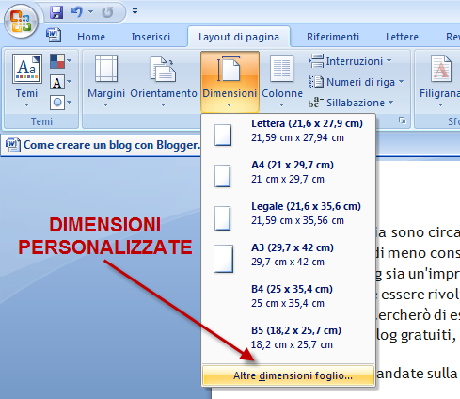Click Altre dimensioni foglio option
Viewport: 460px width, 399px height.
[288, 375]
